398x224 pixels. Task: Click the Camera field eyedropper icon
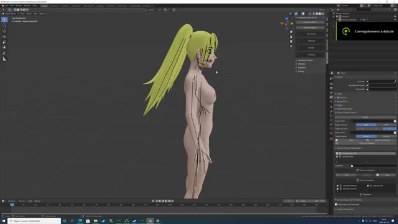click(396, 82)
